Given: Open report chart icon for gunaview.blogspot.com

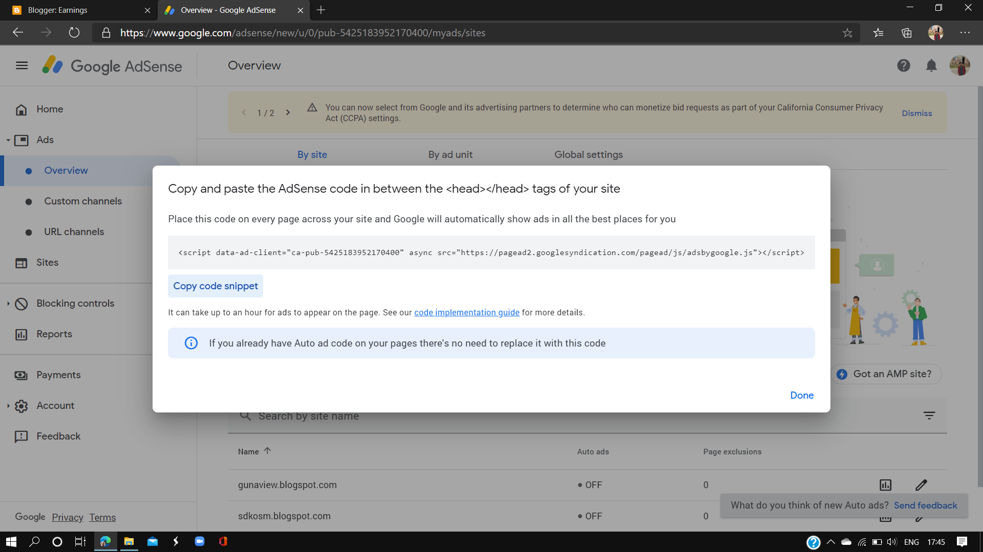Looking at the screenshot, I should coord(885,485).
